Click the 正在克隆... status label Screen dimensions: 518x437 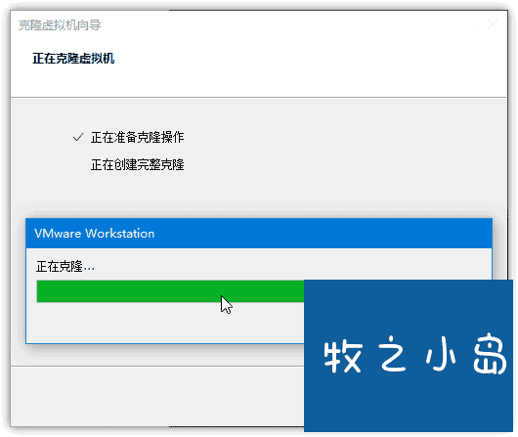(65, 266)
